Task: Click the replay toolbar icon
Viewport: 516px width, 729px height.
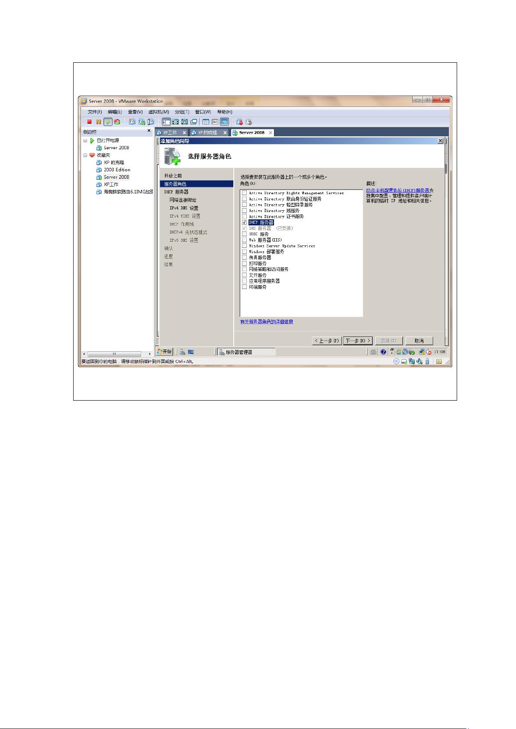Action: coord(248,122)
